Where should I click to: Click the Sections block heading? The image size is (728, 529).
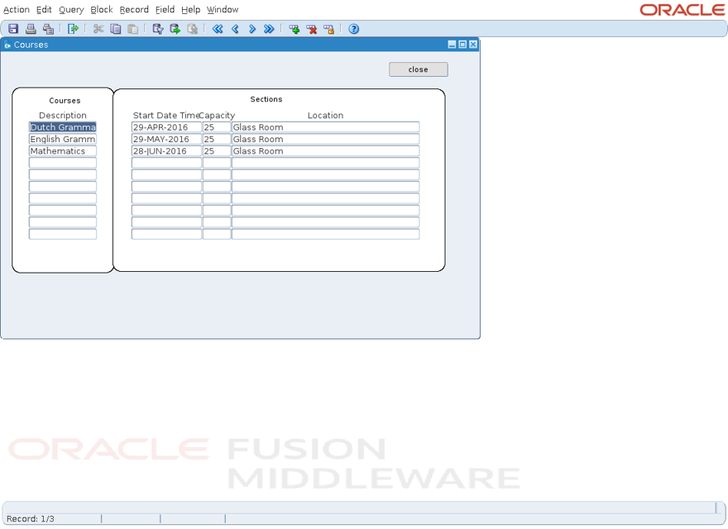point(266,99)
